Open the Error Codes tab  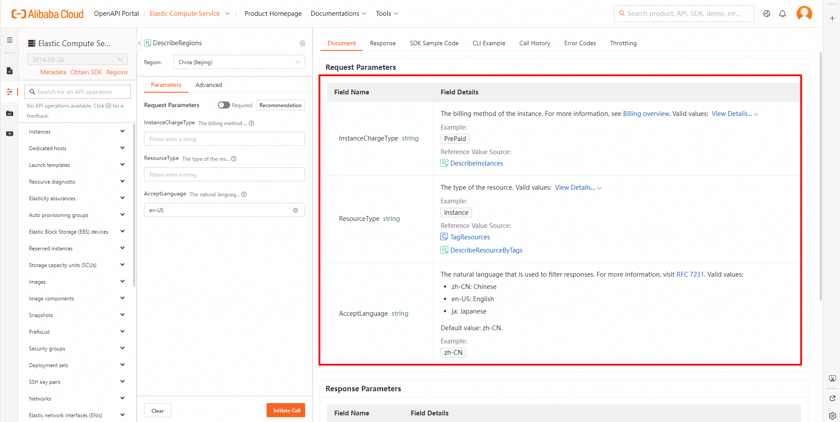pos(580,43)
